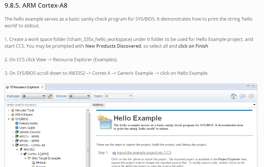Click the 9.8.5. ARM Cortex-A8 heading
The image size is (264, 167).
(x=36, y=5)
